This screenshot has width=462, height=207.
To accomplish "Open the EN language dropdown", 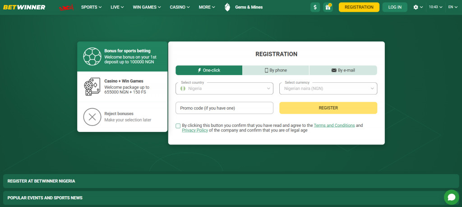I will point(453,7).
